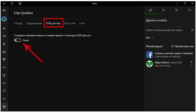Toggle the game DVR switch on
Screen dimensions: 196x112
coord(17,40)
